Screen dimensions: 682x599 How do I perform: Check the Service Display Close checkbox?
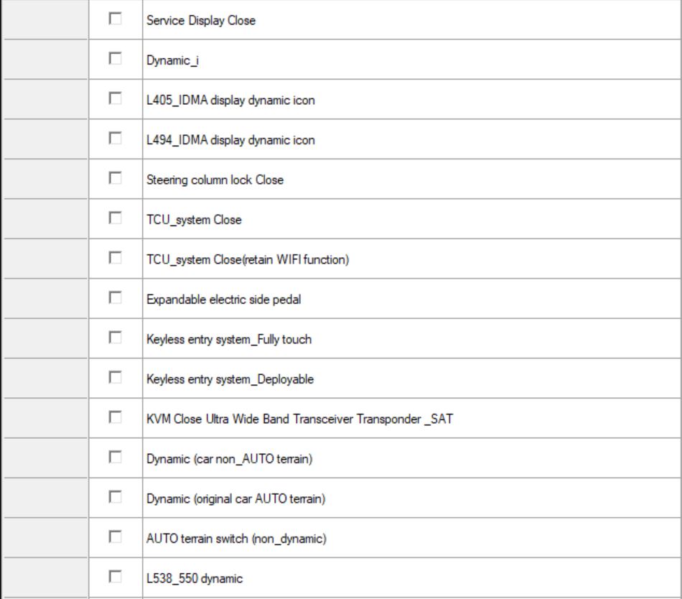click(114, 19)
